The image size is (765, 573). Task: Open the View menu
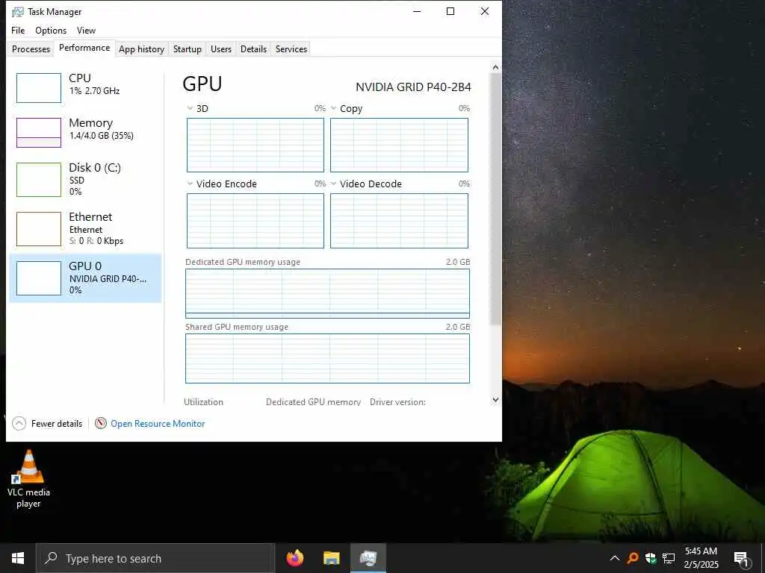(87, 30)
